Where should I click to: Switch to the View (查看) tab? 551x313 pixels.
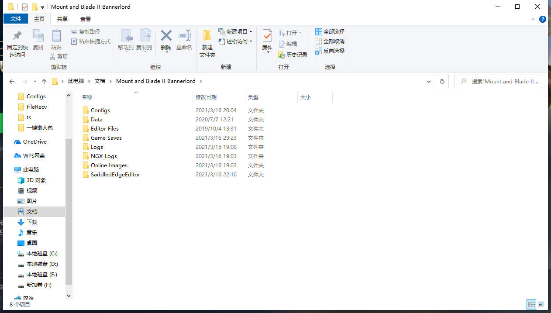tap(86, 19)
